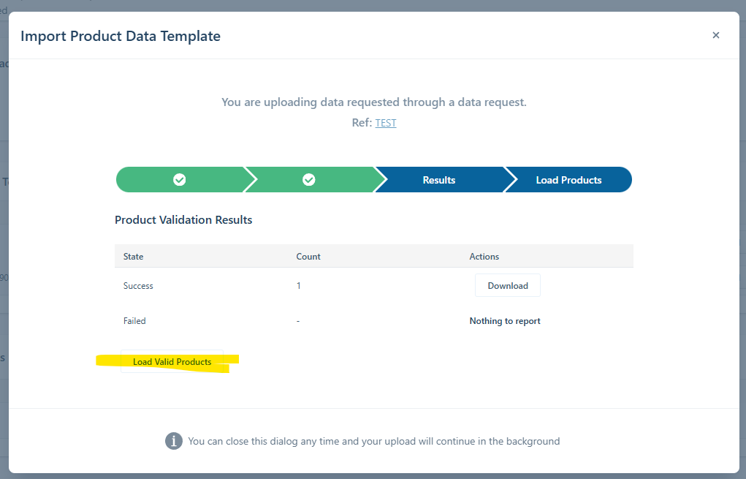Select the Failed row label

134,321
